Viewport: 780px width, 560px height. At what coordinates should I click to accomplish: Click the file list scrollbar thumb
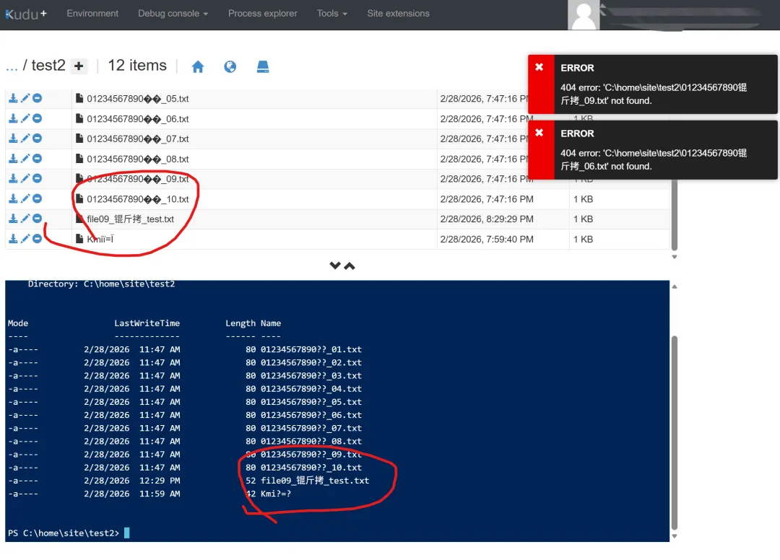coord(674,214)
